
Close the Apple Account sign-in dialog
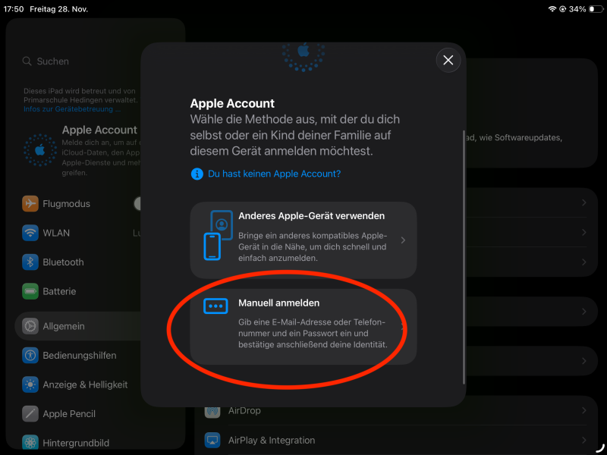[448, 60]
